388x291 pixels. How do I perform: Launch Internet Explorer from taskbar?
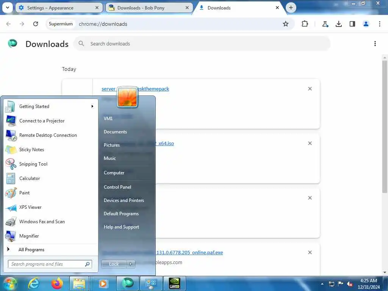coord(33,283)
